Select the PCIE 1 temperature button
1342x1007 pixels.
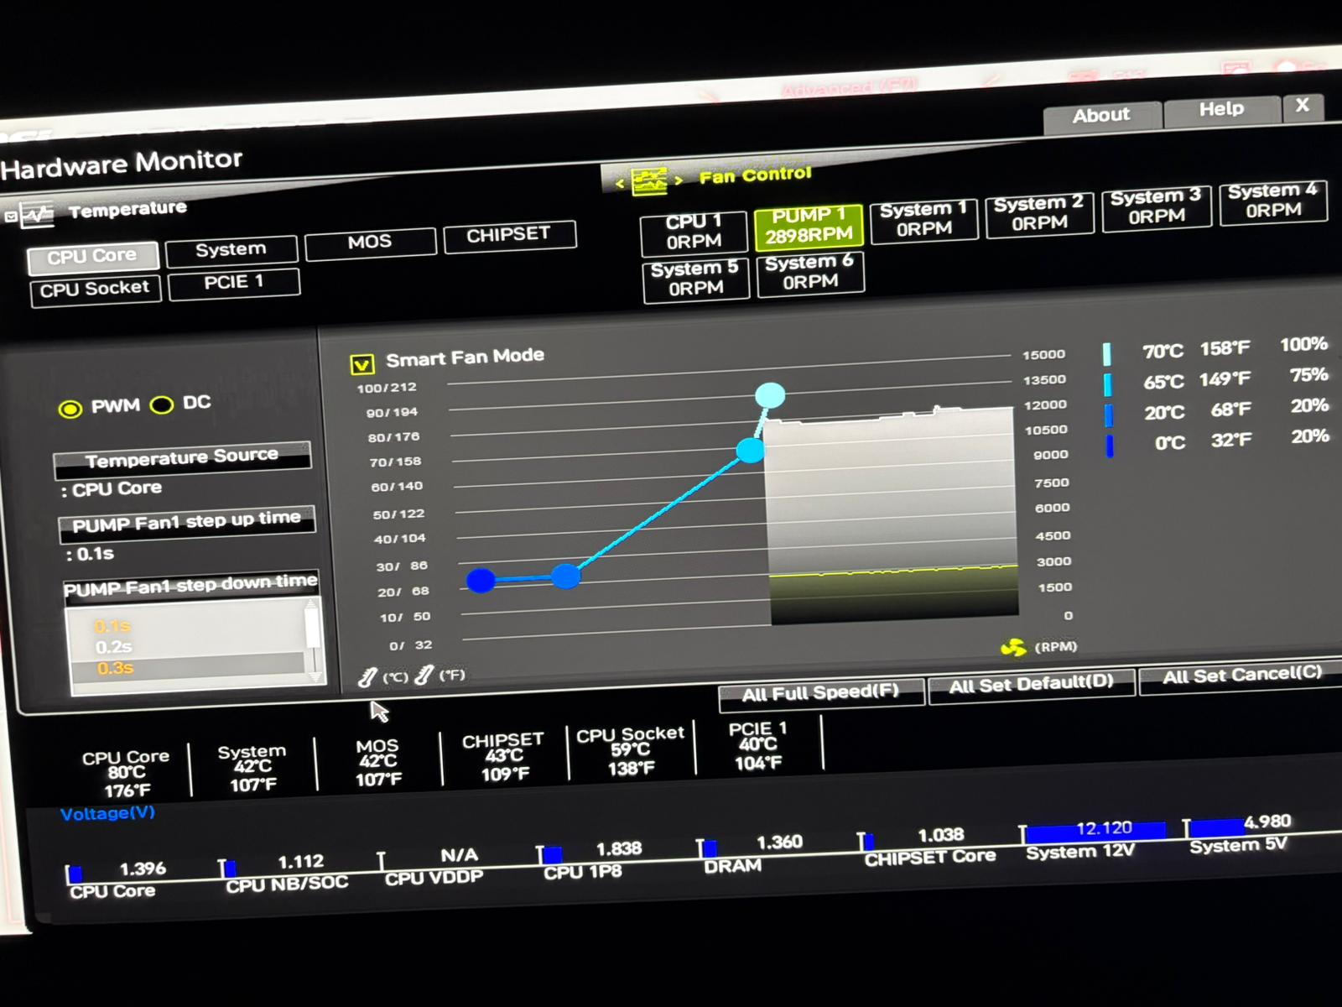234,283
